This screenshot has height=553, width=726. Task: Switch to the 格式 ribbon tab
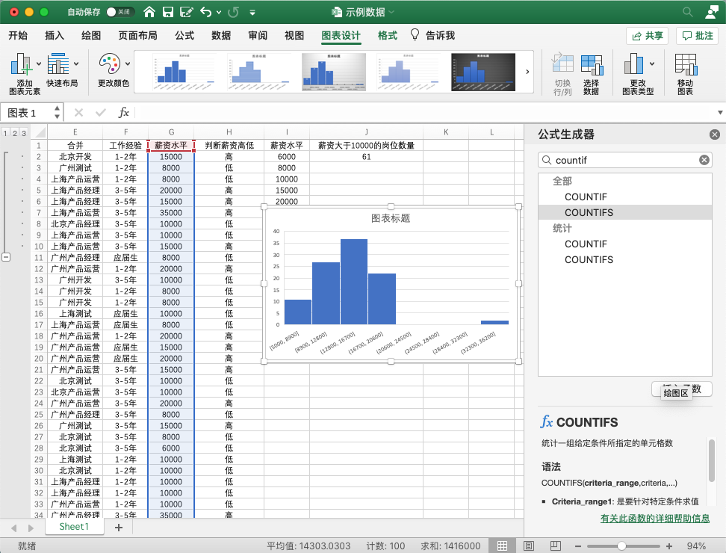tap(387, 36)
